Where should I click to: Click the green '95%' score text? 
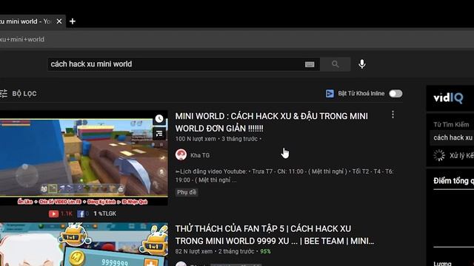[265, 251]
